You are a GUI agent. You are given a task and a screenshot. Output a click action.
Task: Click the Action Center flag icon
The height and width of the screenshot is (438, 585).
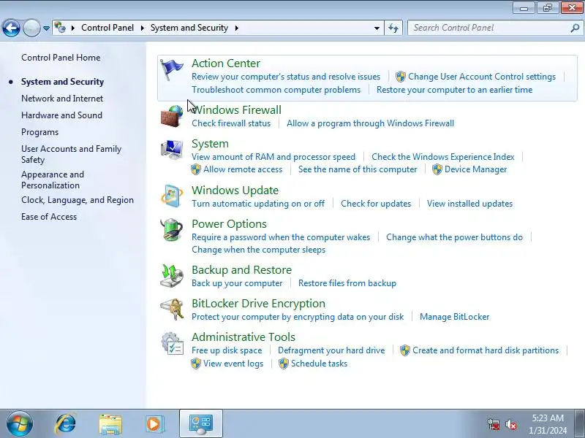(x=172, y=70)
